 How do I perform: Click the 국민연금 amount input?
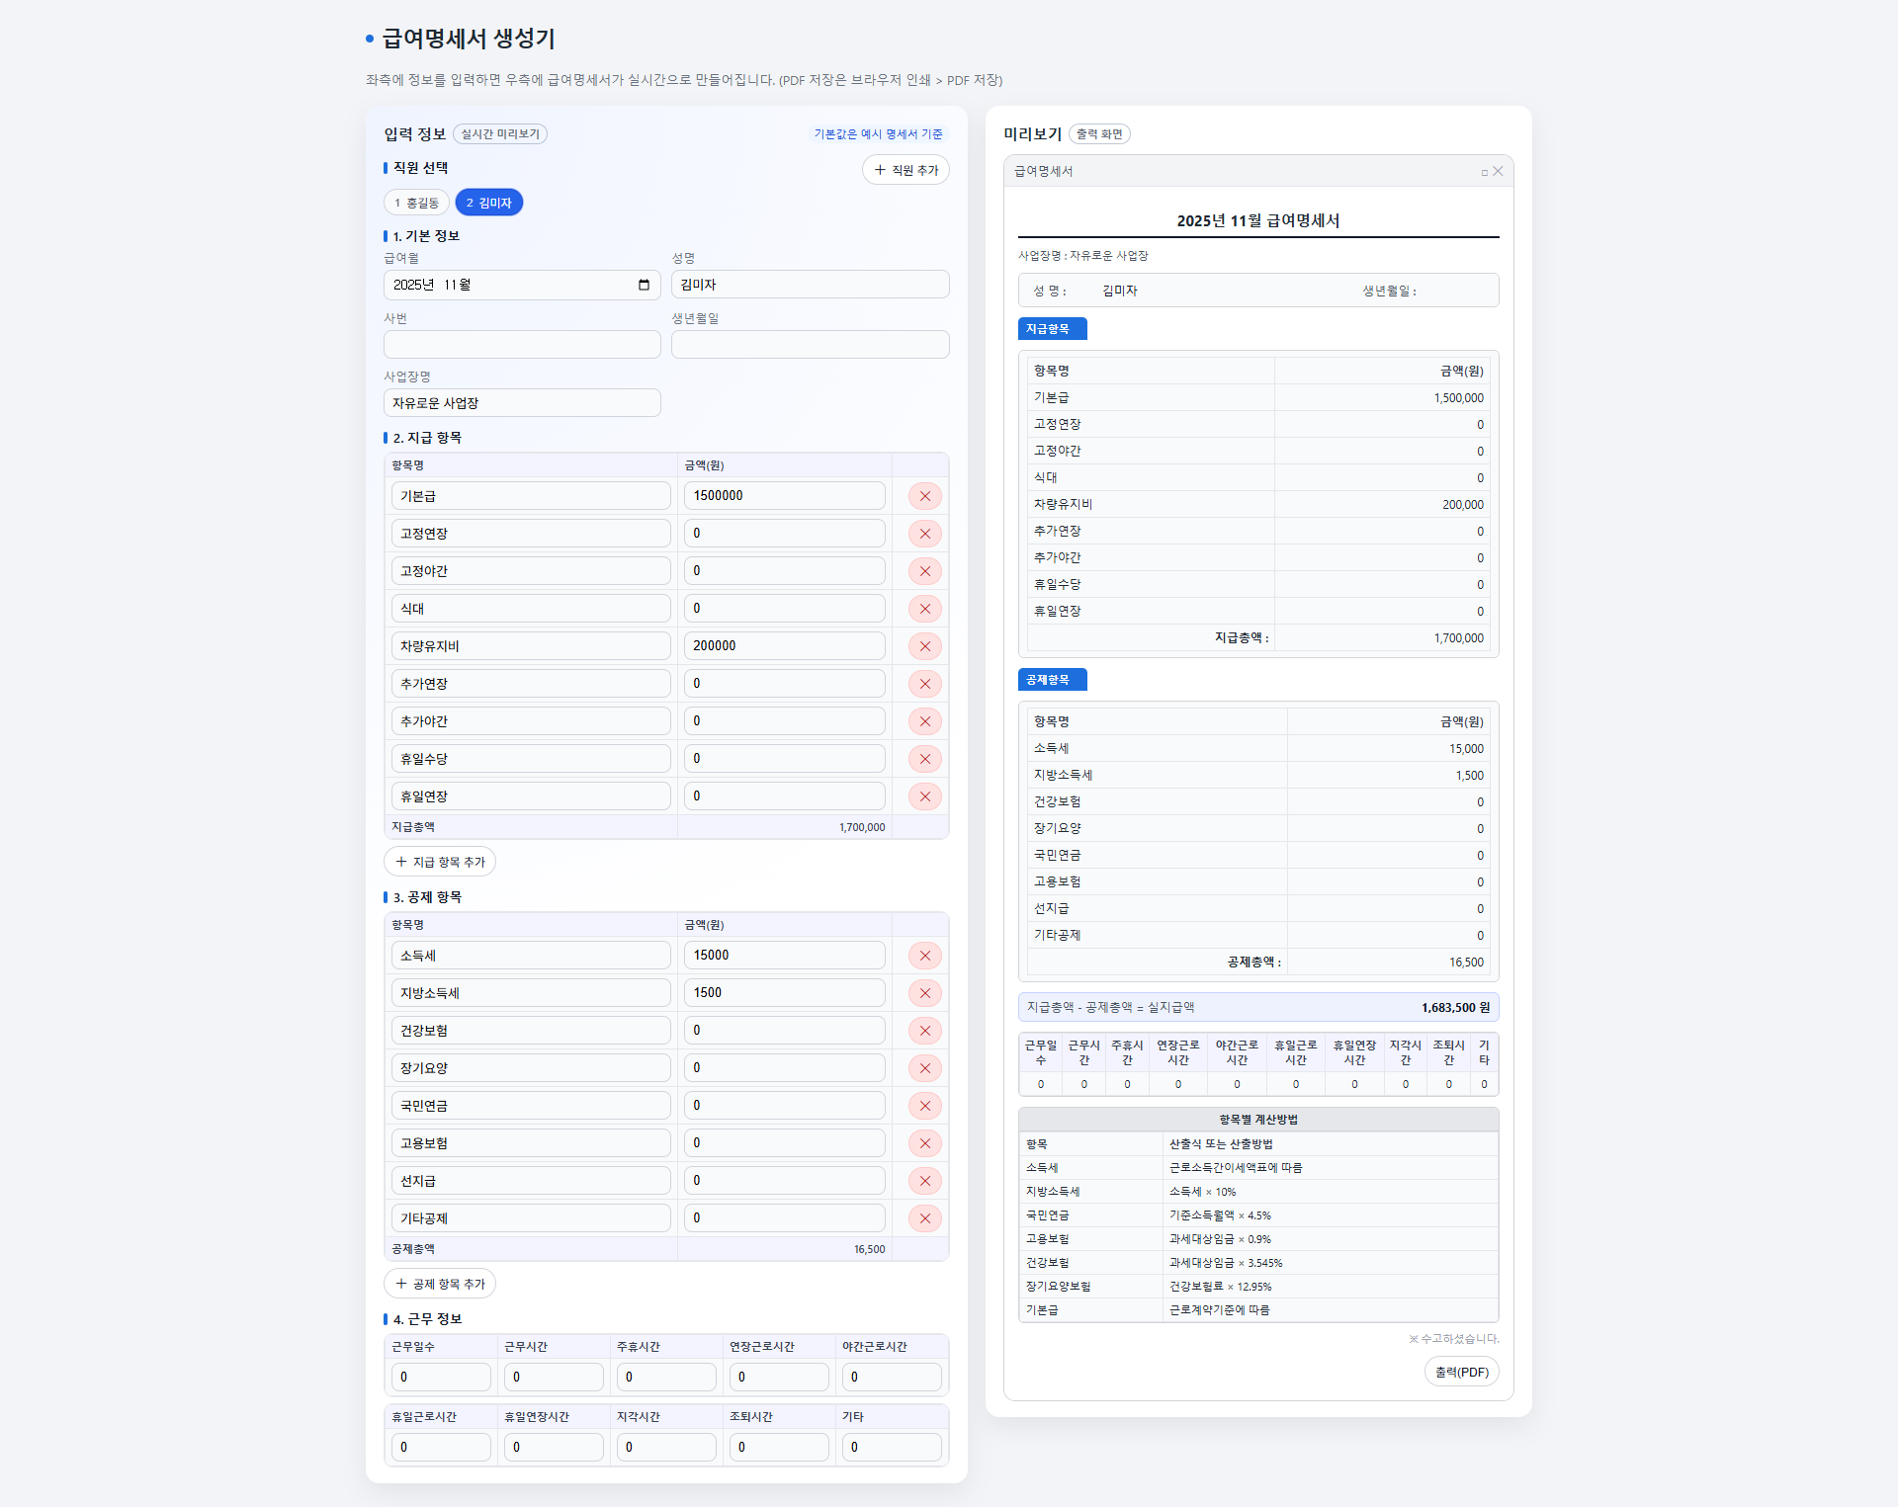click(784, 1106)
